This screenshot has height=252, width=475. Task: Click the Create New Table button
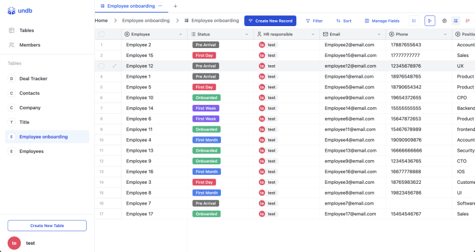click(x=47, y=226)
